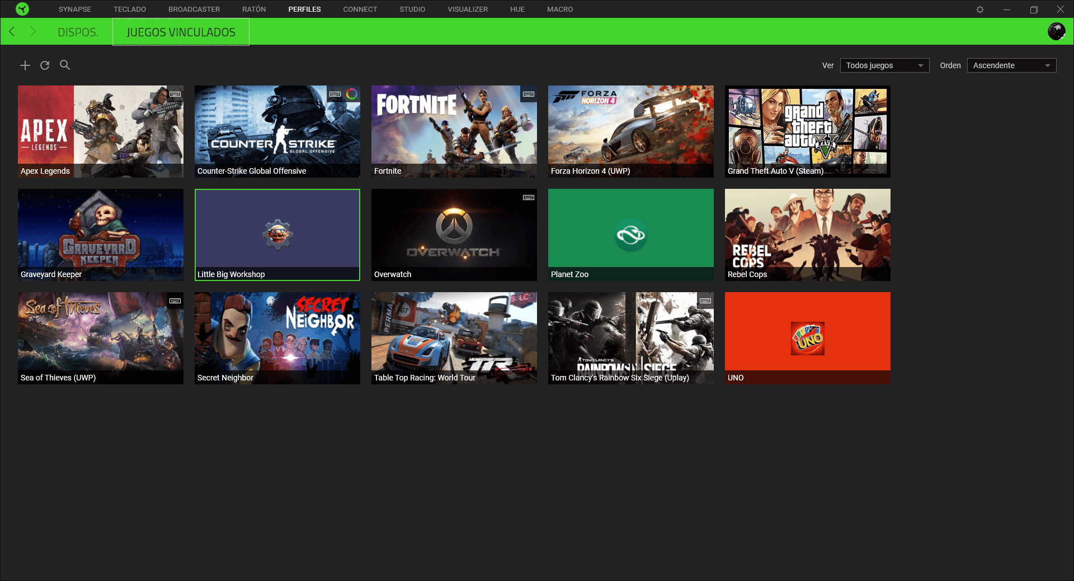Viewport: 1074px width, 581px height.
Task: Open the MACRO tab
Action: 560,9
